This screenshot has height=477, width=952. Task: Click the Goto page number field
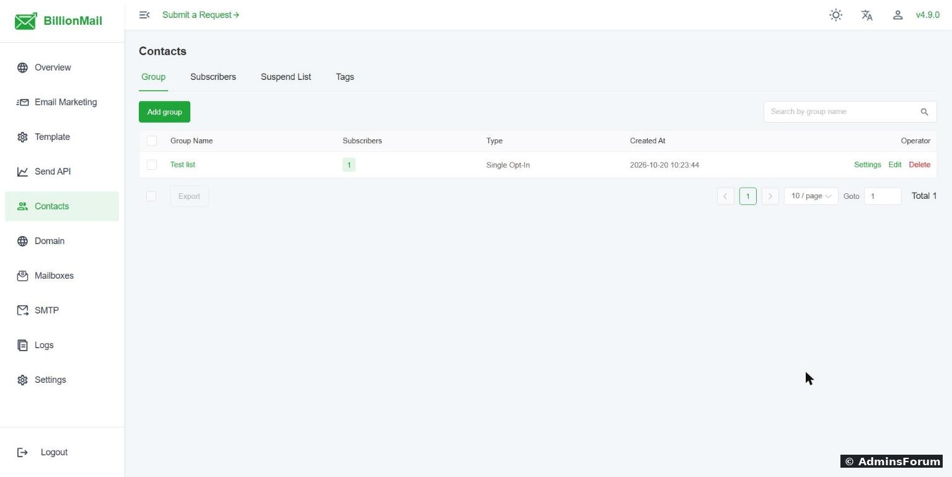click(883, 196)
